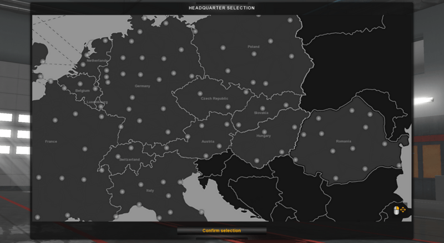Click the Poland country label
444x243 pixels.
(254, 46)
